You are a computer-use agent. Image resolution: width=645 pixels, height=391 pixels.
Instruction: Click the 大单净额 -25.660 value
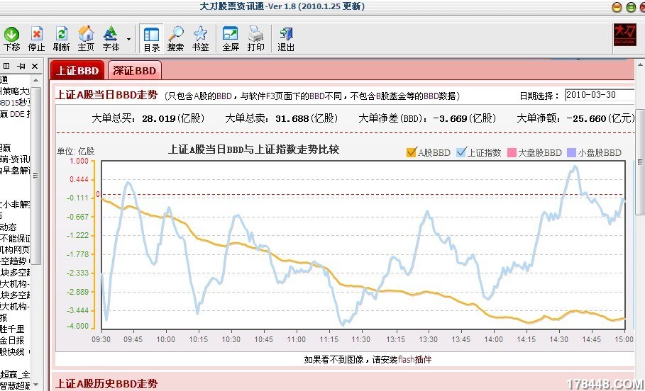point(587,119)
